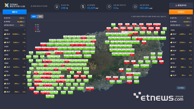This screenshot has height=109, width=194.
Task: Expand the 남원읍 district chevron
Action: click(191, 38)
